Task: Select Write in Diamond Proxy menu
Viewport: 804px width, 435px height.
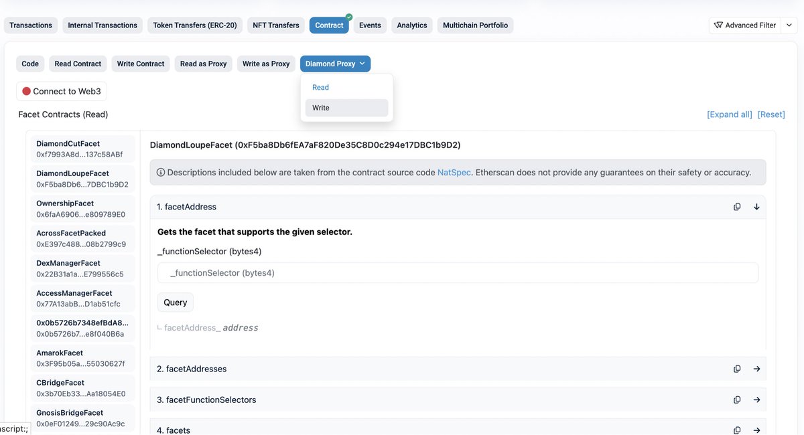Action: pos(346,108)
